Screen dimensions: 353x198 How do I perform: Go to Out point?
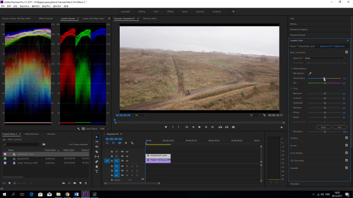212,127
